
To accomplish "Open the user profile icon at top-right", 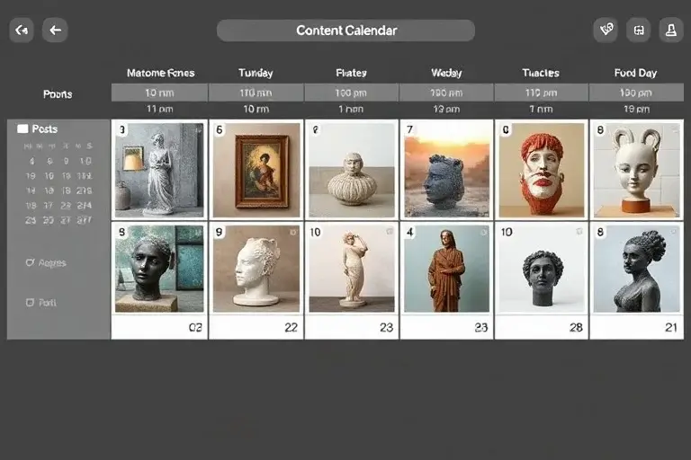I will coord(670,31).
